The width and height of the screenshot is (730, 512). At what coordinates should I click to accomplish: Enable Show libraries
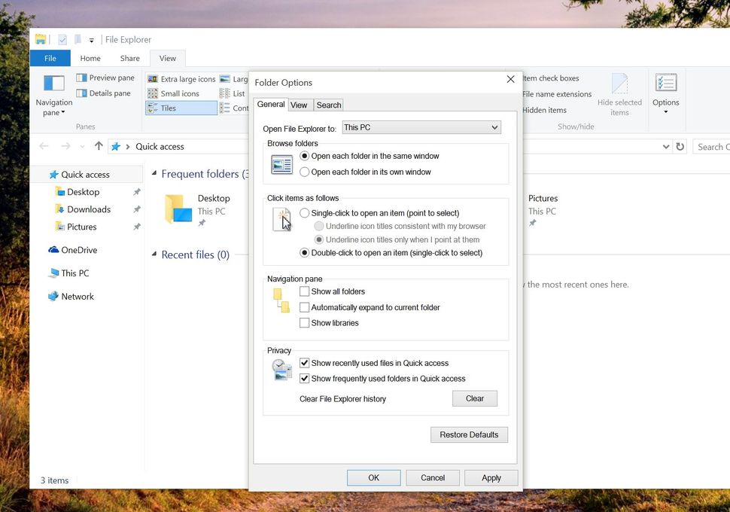pyautogui.click(x=305, y=322)
